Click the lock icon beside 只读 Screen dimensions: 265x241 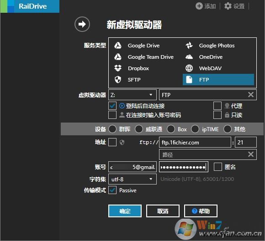227,115
